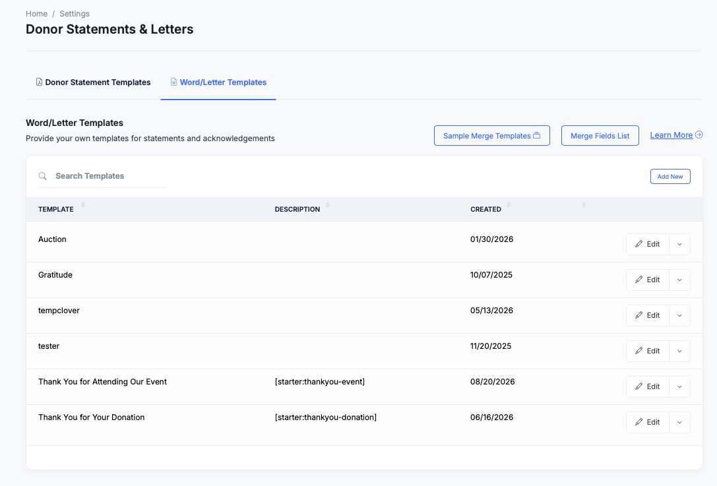Click the 06/16/2026 created date

point(491,417)
